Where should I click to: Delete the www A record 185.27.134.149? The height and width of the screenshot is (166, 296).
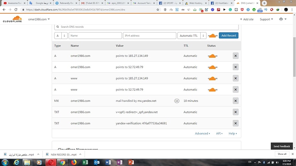point(236,78)
